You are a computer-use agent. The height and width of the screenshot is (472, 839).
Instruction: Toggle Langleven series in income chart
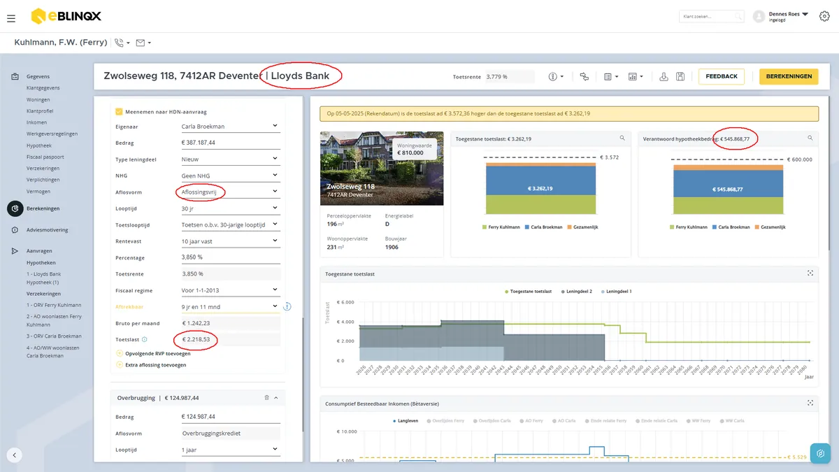click(405, 420)
